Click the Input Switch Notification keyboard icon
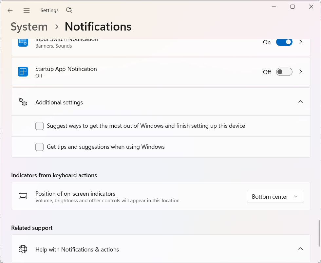The height and width of the screenshot is (263, 321). pyautogui.click(x=23, y=42)
